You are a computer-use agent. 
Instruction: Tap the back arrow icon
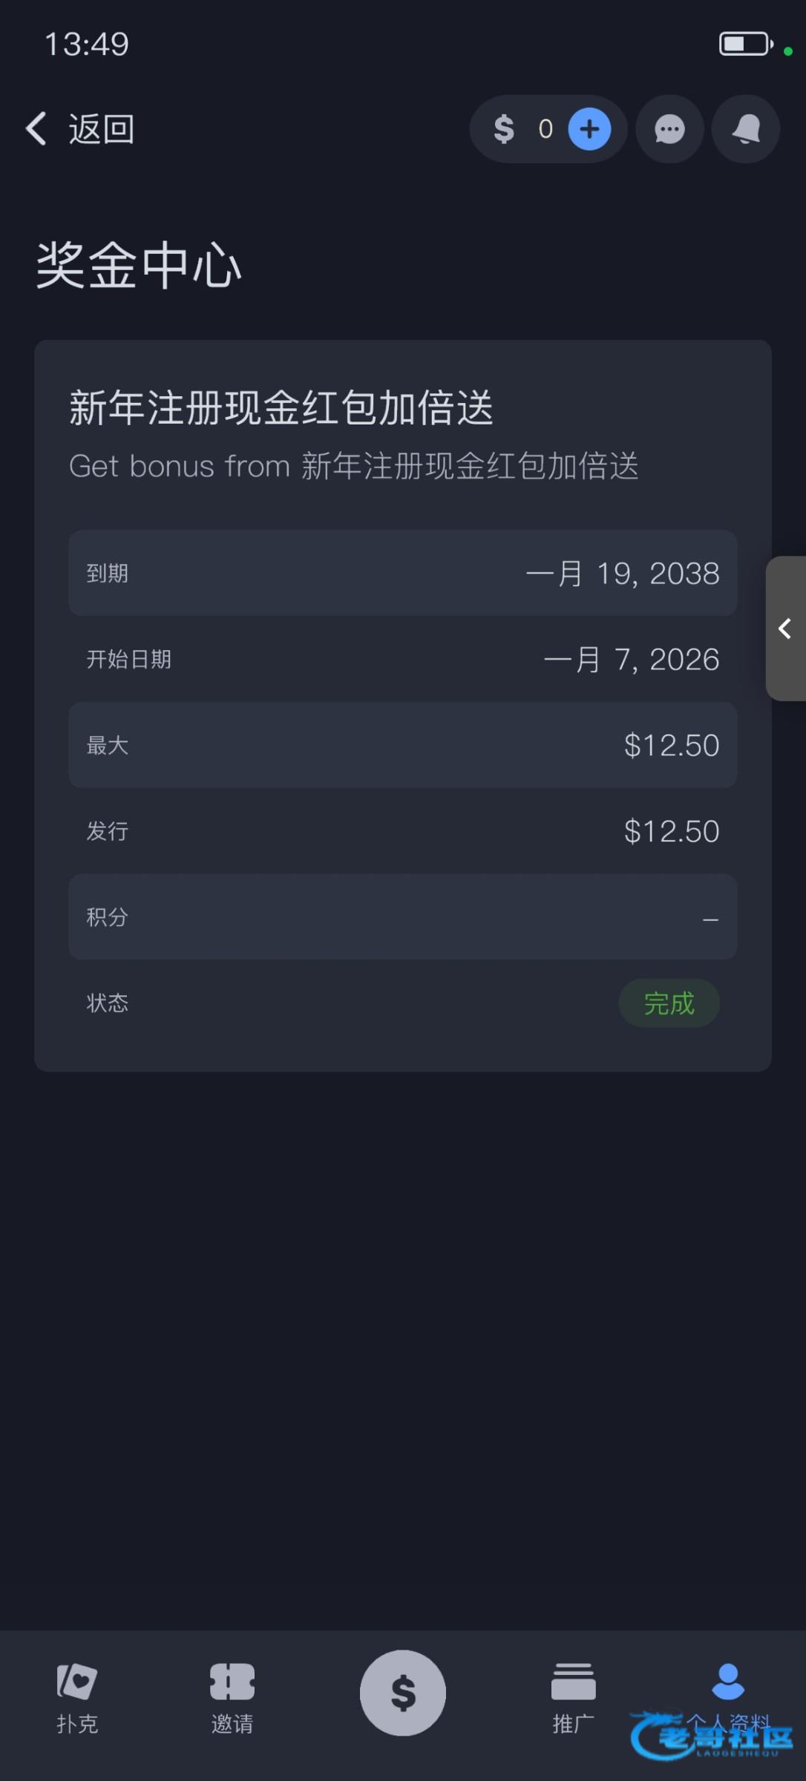[37, 129]
